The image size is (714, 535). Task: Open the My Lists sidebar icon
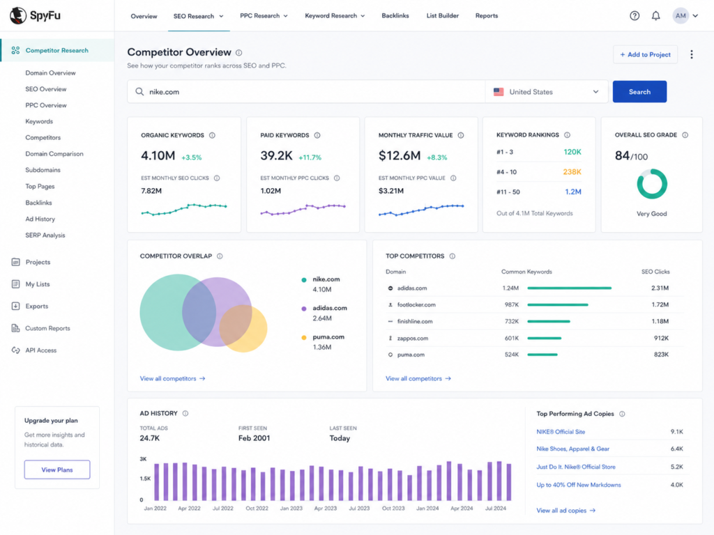click(x=15, y=284)
